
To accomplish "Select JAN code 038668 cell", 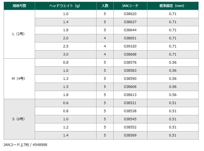I will (130, 54).
